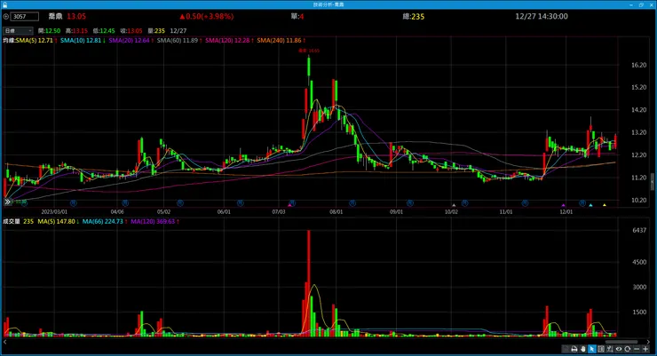This screenshot has height=356, width=657.
Task: Zoom in with the plus icon
Action: click(645, 349)
